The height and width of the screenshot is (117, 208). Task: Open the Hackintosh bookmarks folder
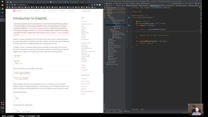tap(55, 7)
